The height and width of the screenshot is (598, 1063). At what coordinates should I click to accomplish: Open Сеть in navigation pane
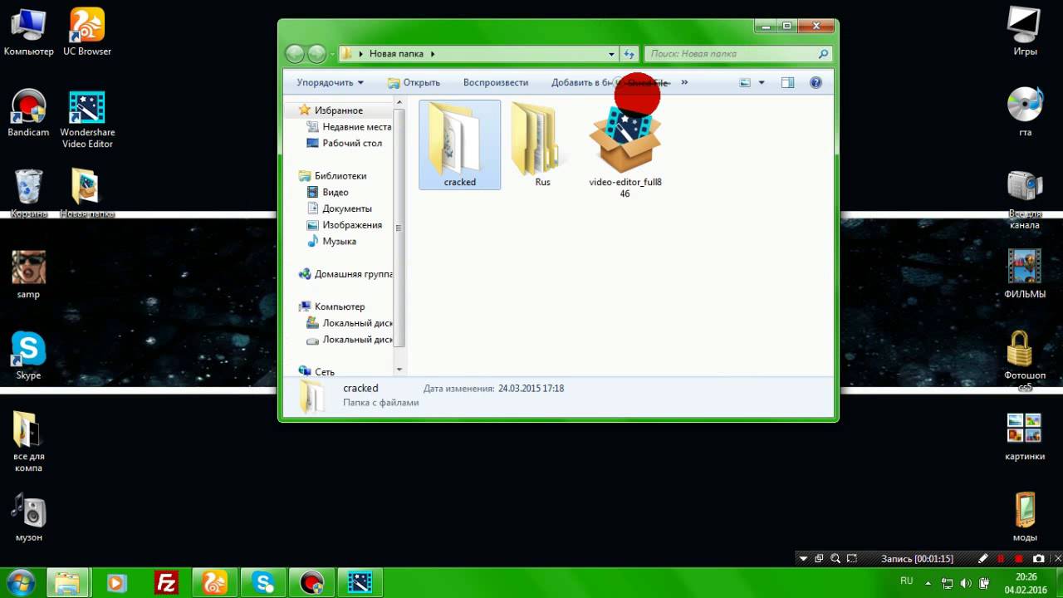325,372
